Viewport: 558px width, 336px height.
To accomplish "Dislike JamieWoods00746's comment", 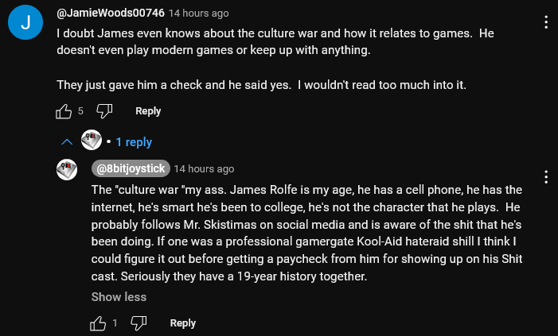I will (x=105, y=111).
